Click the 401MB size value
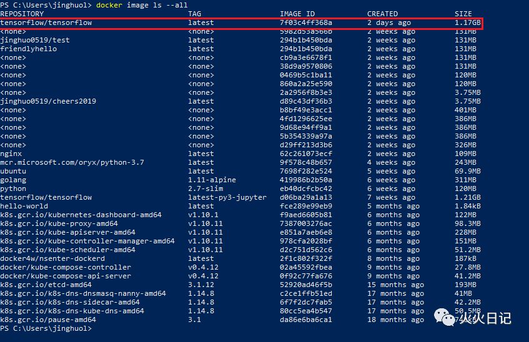529x342 pixels. (x=465, y=110)
